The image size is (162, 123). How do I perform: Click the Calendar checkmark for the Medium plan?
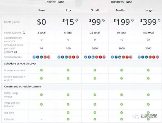(x=121, y=119)
